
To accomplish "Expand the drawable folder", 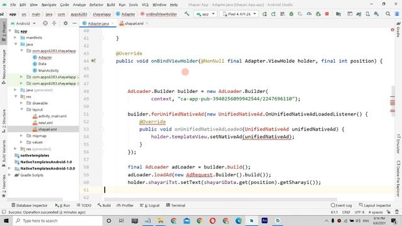I will click(x=21, y=103).
